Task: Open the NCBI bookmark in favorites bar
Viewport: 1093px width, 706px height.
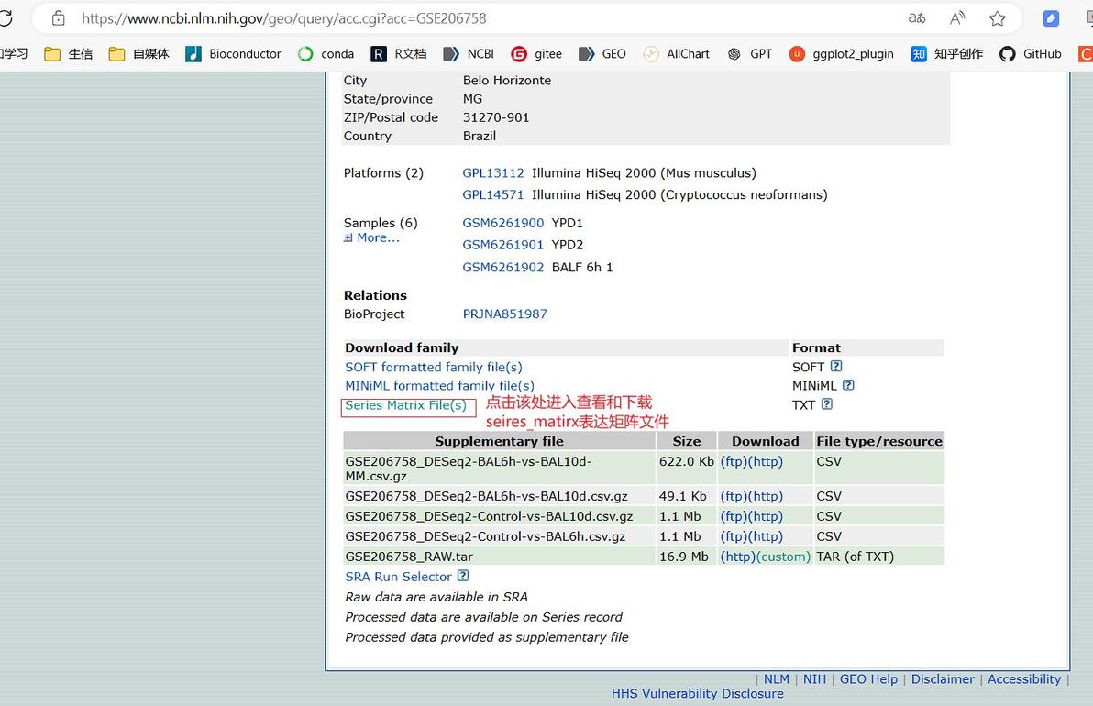Action: click(469, 54)
